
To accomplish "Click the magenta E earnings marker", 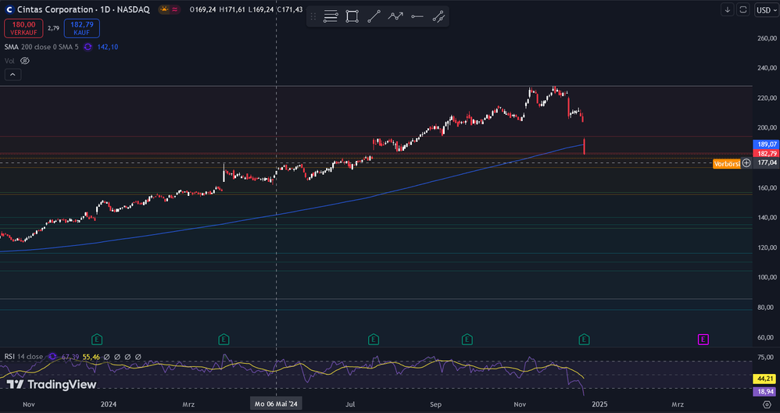I will pos(703,339).
